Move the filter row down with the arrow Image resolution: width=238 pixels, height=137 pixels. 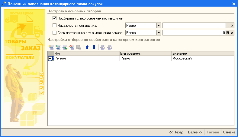coord(94,47)
